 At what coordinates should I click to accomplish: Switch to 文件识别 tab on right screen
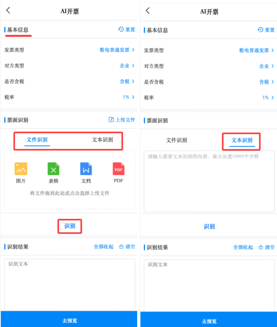pos(177,140)
